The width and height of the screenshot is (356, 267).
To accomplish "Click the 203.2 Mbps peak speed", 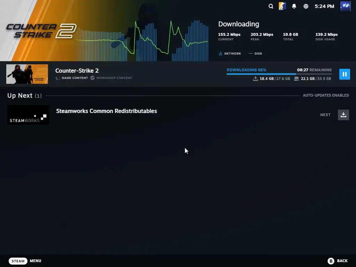I will point(262,34).
